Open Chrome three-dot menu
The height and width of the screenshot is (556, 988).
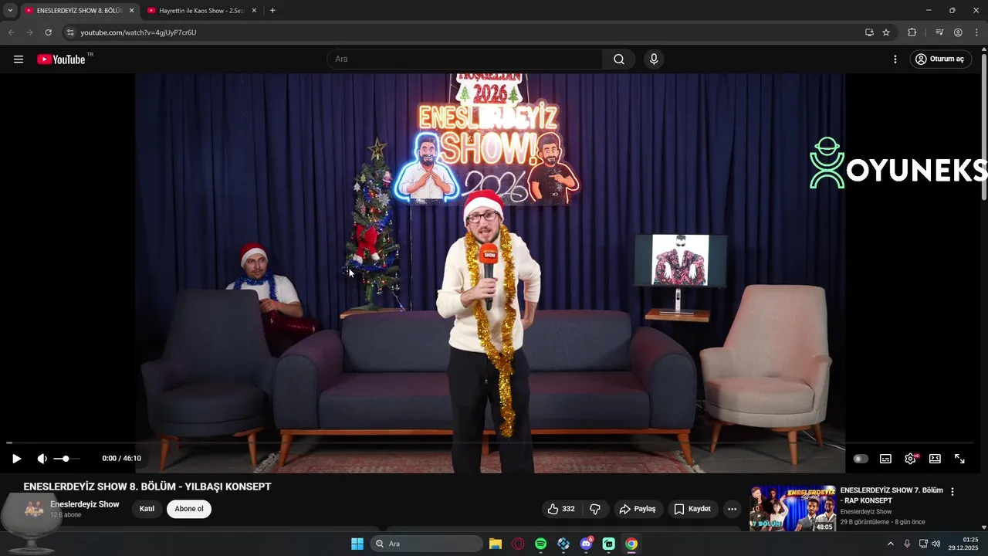(x=976, y=32)
